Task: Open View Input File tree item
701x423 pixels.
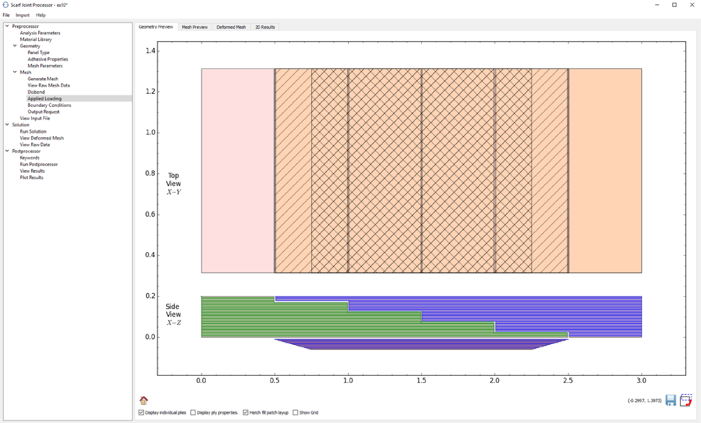Action: coord(35,118)
